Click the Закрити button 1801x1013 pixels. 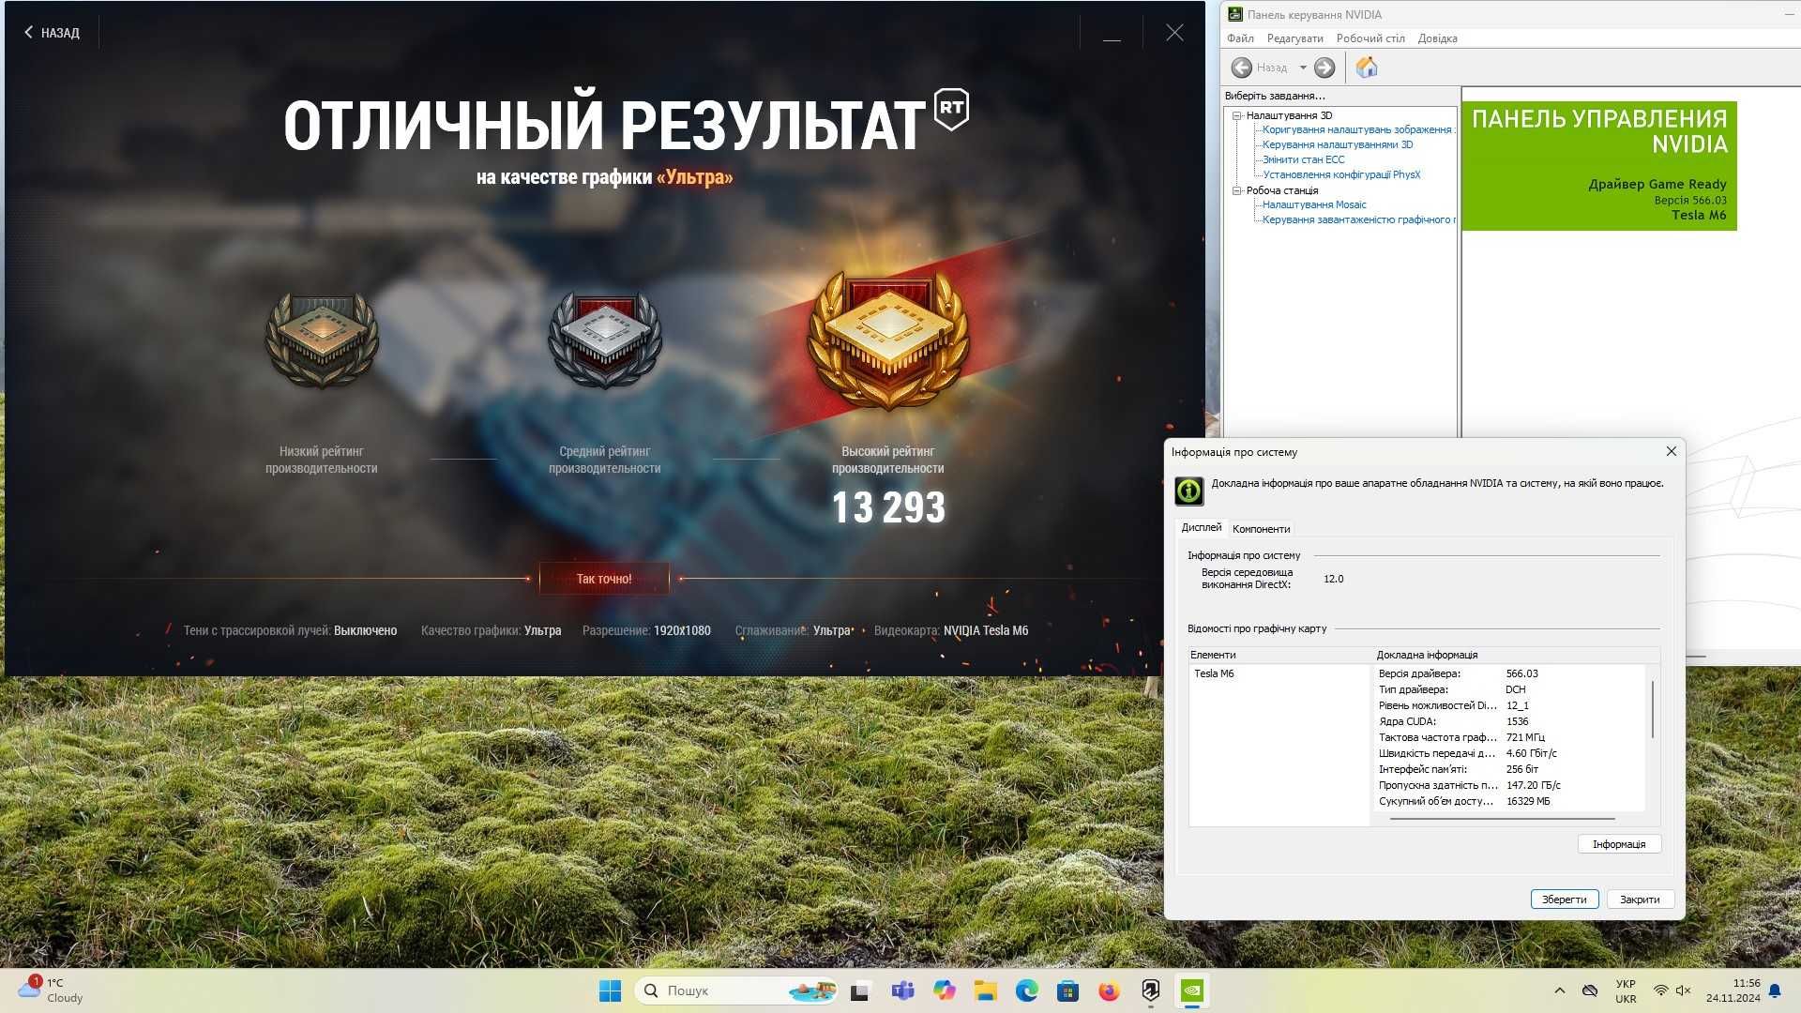1640,900
